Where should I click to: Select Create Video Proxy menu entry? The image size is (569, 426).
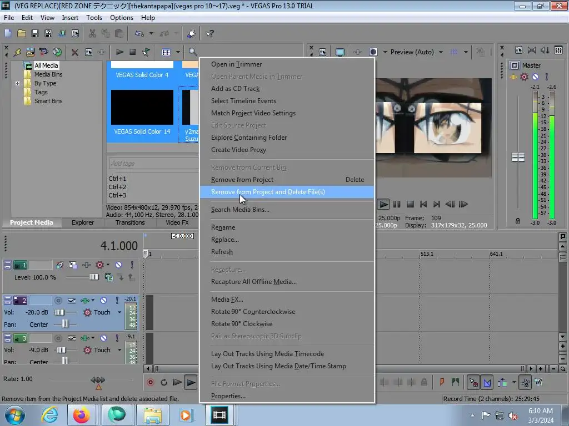click(287, 150)
